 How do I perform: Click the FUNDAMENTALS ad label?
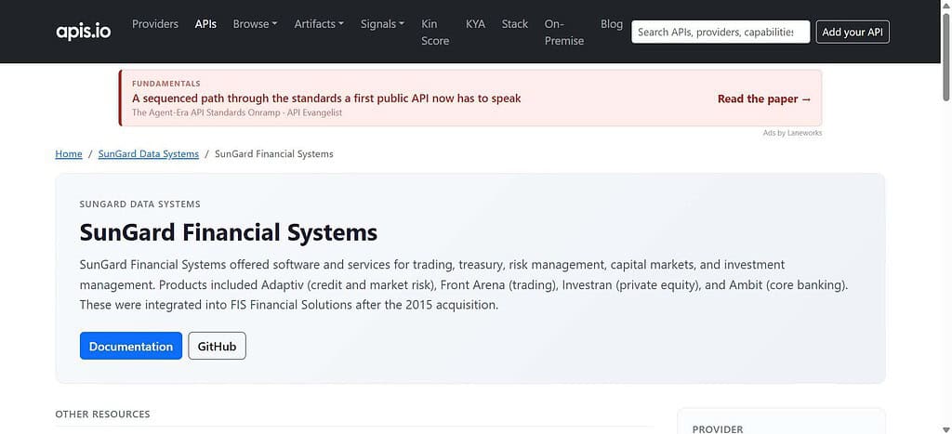click(166, 84)
